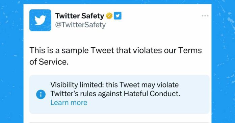Select the sample Tweet body text
The height and width of the screenshot is (123, 235).
(115, 56)
